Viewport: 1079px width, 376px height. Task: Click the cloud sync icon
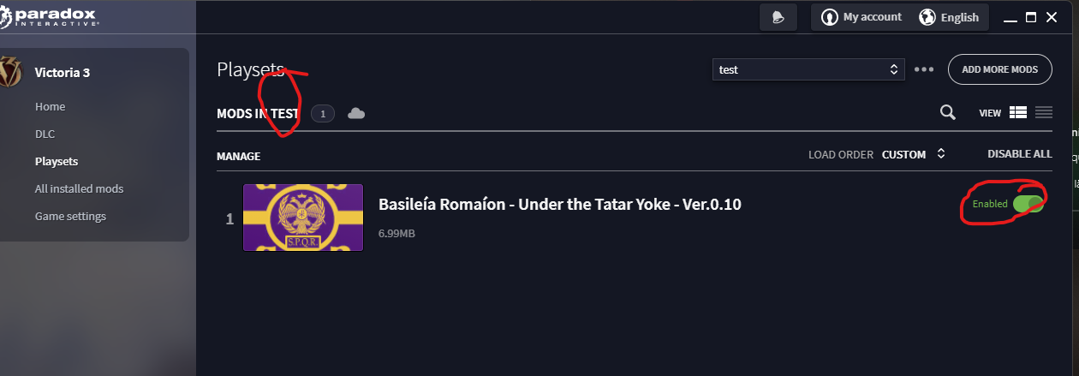pyautogui.click(x=356, y=113)
